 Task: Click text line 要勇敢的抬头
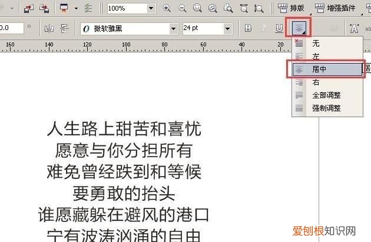[x=124, y=193]
